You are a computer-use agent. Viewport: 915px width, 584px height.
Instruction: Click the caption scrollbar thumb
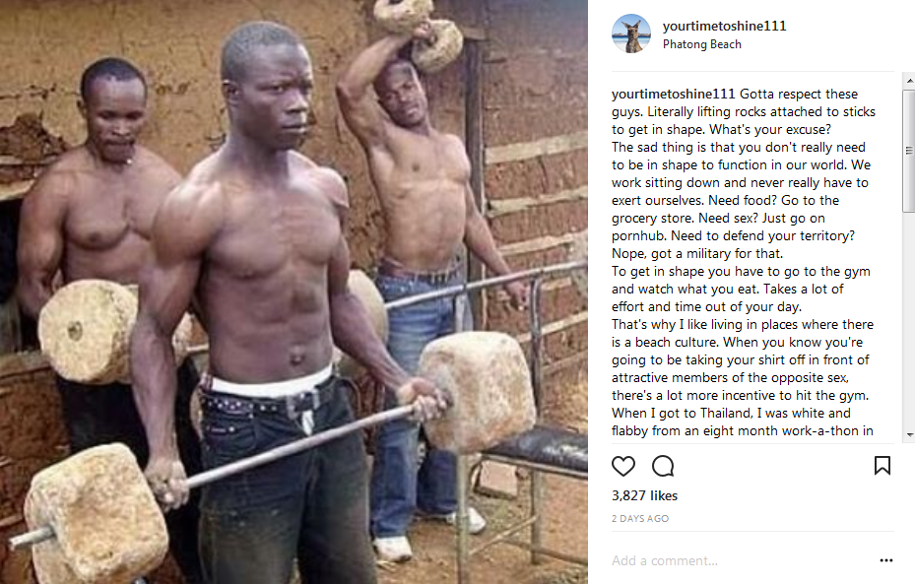[x=908, y=150]
